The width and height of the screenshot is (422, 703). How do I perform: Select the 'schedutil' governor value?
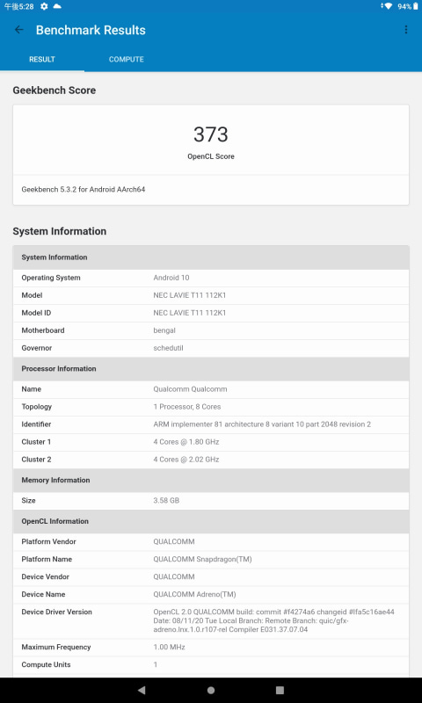coord(168,348)
